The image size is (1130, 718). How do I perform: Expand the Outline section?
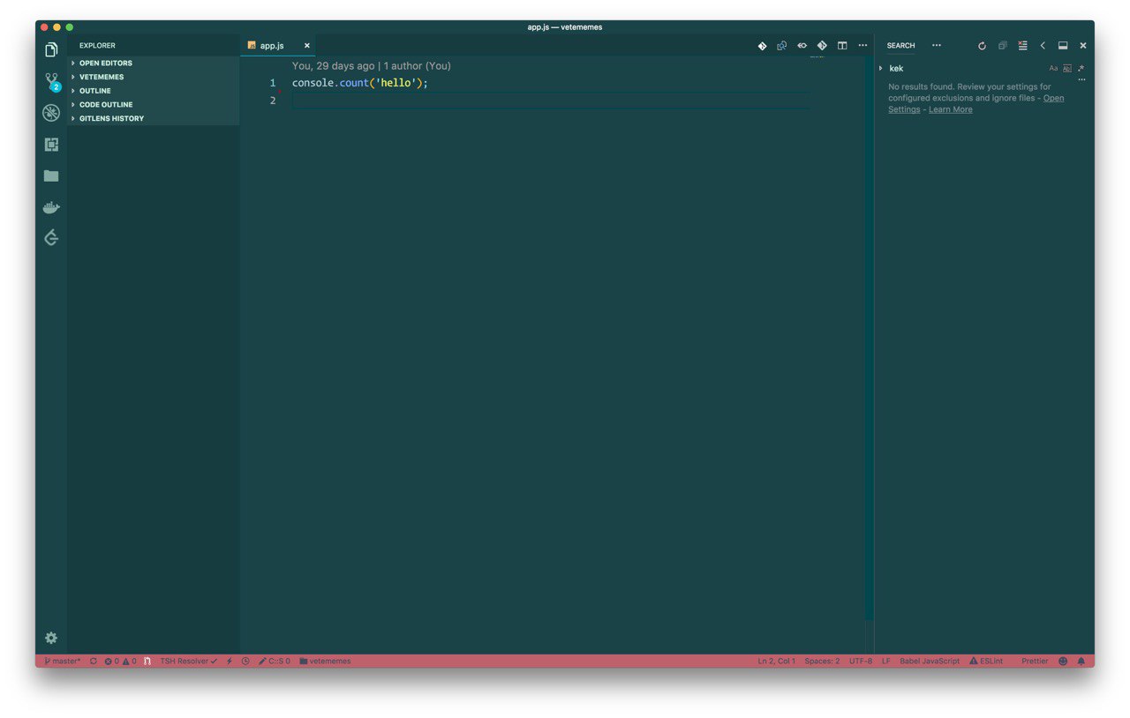pyautogui.click(x=154, y=91)
